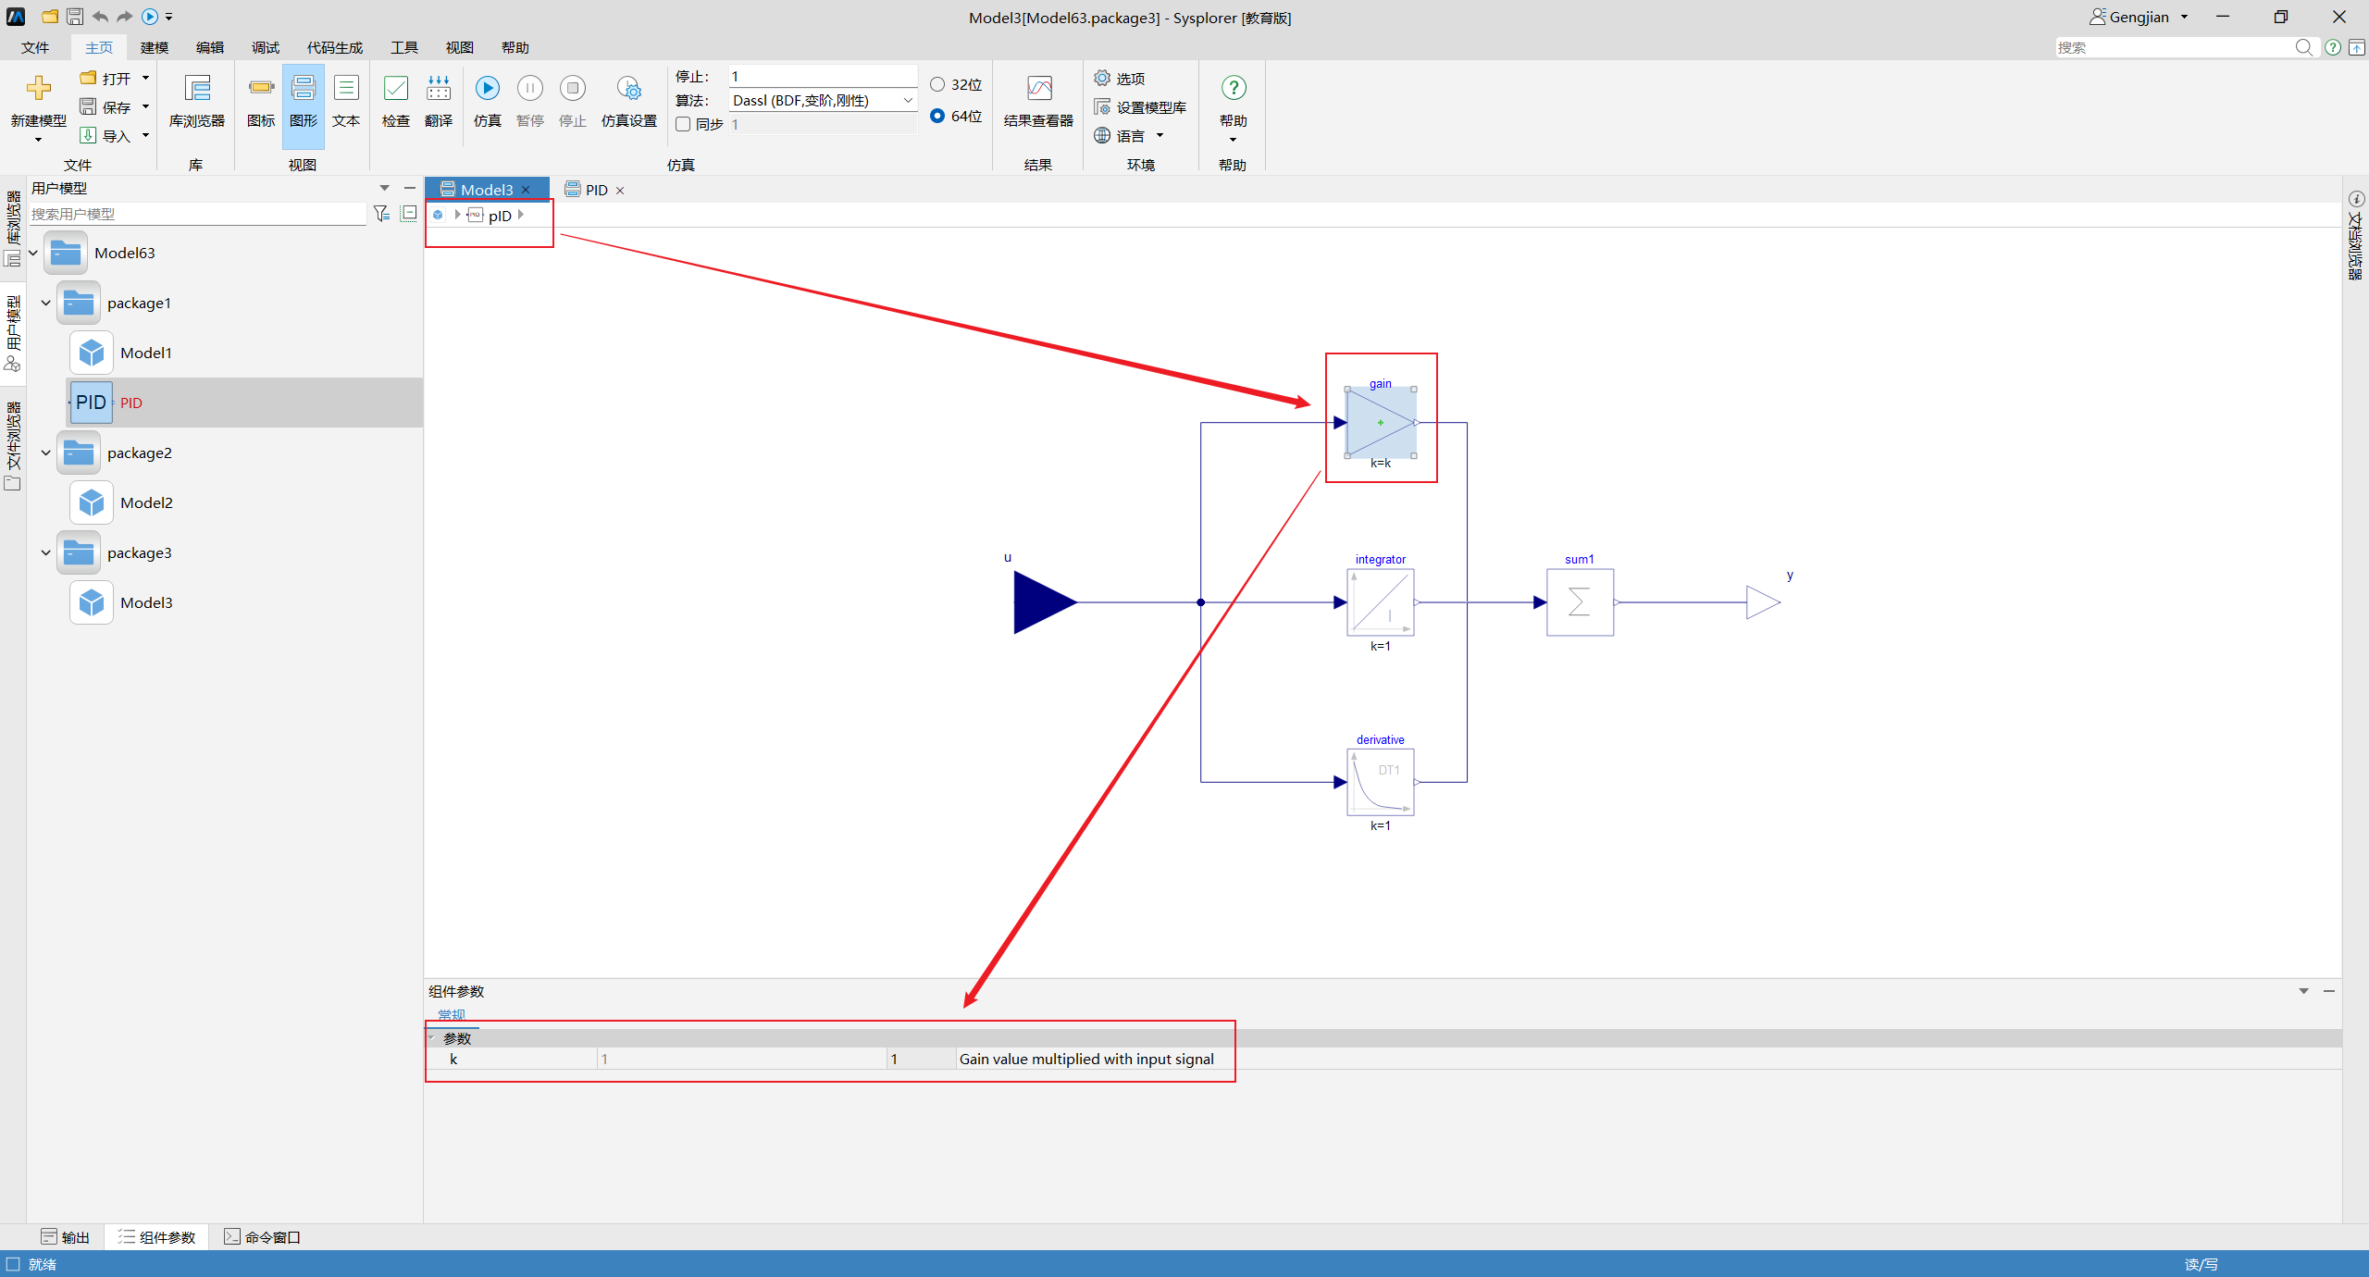Click the 翻译 (Translate) icon
Image resolution: width=2369 pixels, height=1277 pixels.
(438, 89)
